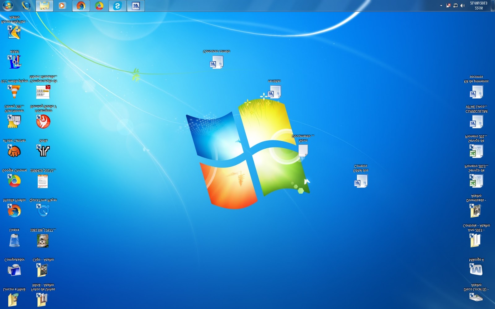Screen dimensions: 495x309
Task: Click the Windows Start button
Action: point(8,6)
